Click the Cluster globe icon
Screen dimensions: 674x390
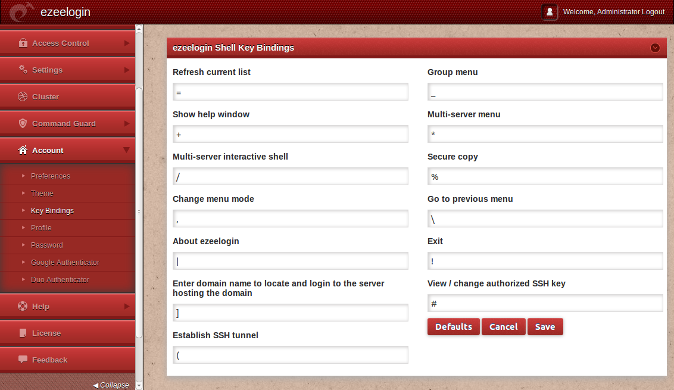point(23,96)
